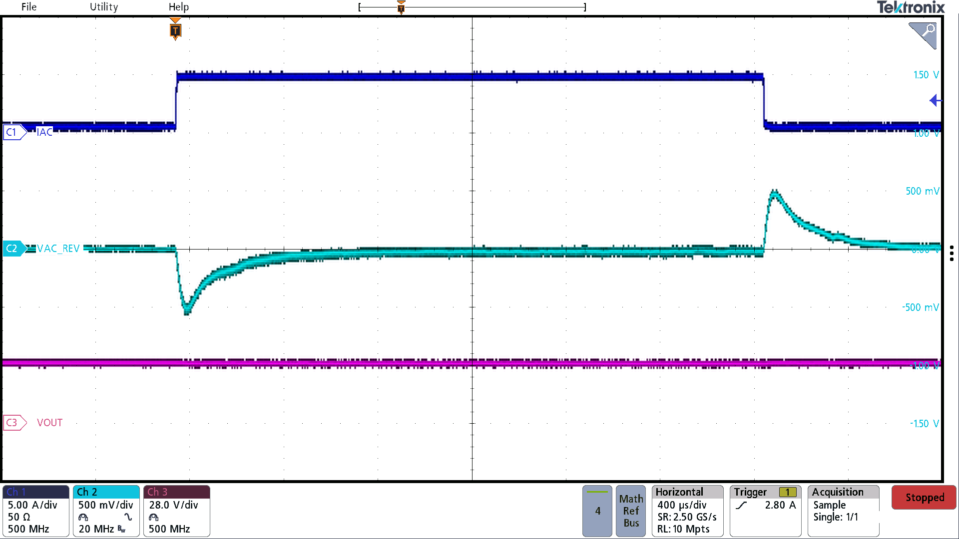The width and height of the screenshot is (959, 539).
Task: Click the Bw bandwidth limit icon on Ch 2
Action: 121,529
